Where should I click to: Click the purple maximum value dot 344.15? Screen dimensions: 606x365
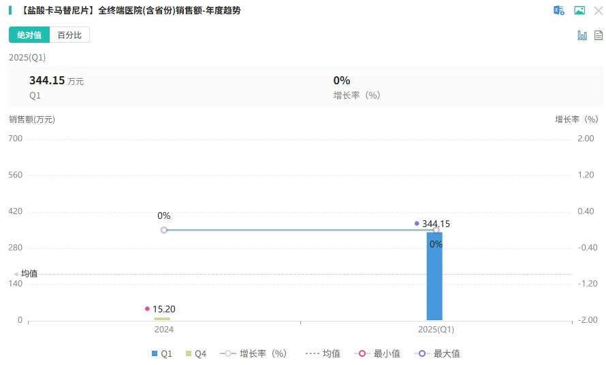pos(417,224)
